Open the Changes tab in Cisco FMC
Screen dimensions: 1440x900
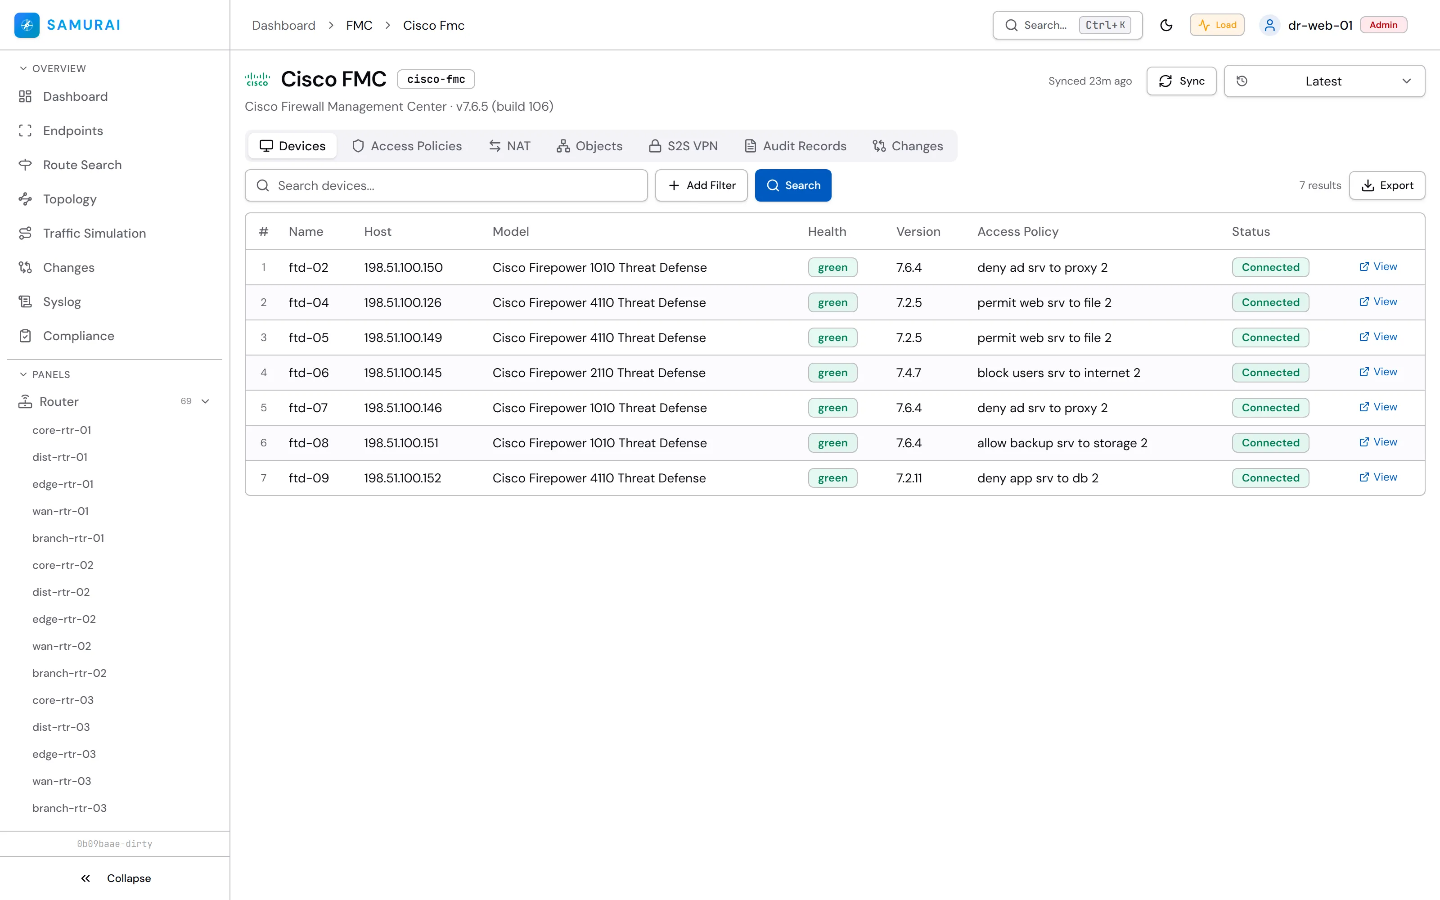click(x=908, y=146)
